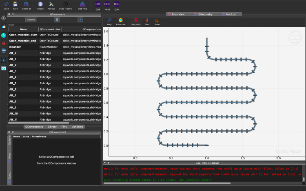Toggle the Pins display tool
This screenshot has height=191, width=306.
146,22
